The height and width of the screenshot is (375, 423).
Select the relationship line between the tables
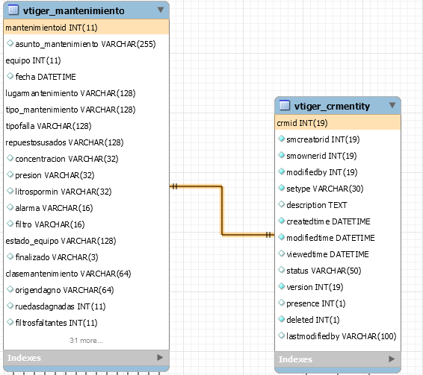point(222,210)
